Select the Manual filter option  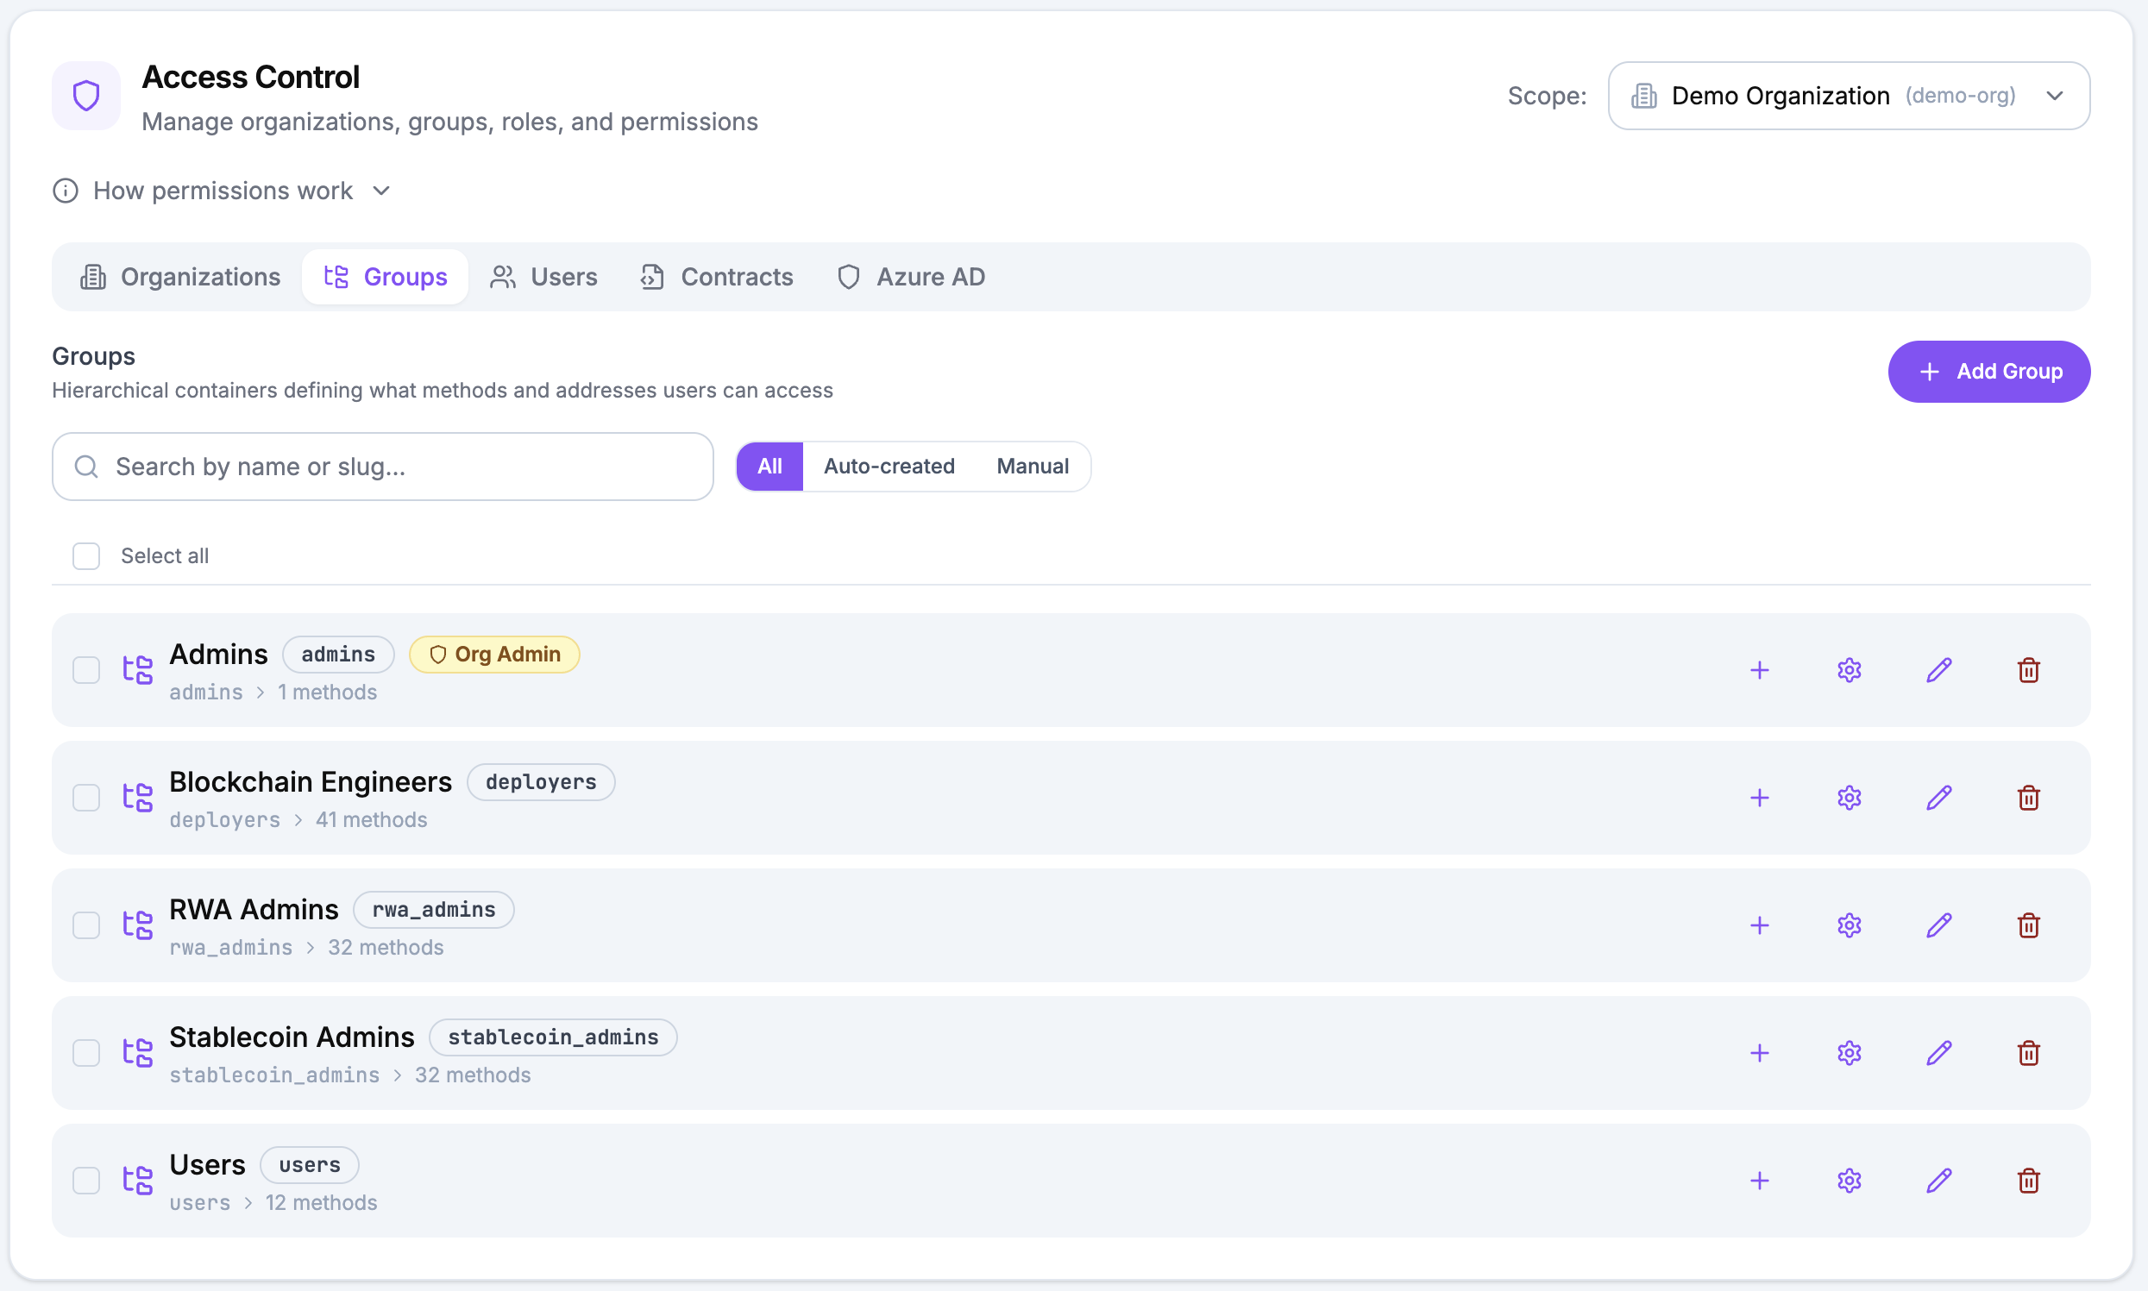[x=1032, y=466]
